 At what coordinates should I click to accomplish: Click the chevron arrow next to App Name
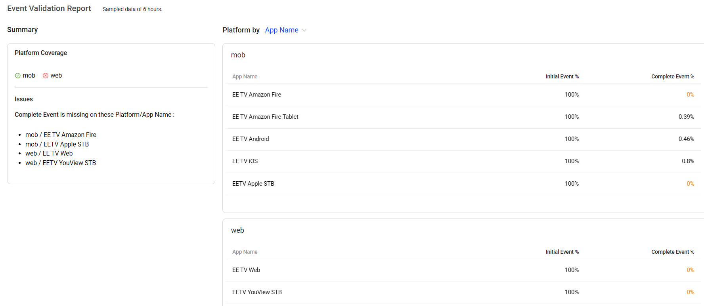(304, 30)
